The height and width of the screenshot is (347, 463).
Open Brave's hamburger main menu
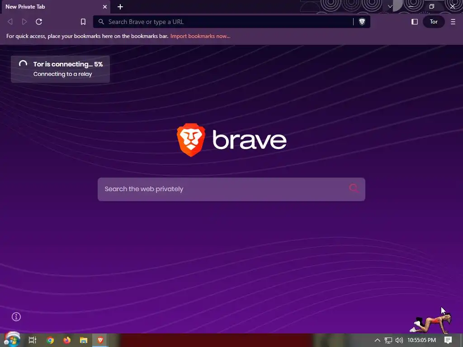(x=453, y=22)
